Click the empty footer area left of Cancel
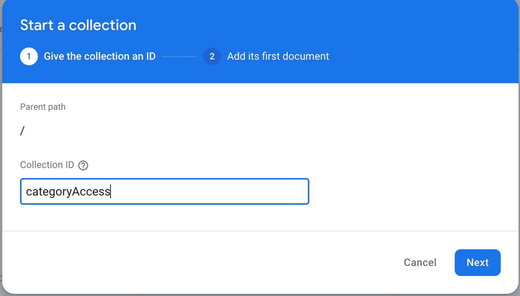520x296 pixels. click(185, 263)
